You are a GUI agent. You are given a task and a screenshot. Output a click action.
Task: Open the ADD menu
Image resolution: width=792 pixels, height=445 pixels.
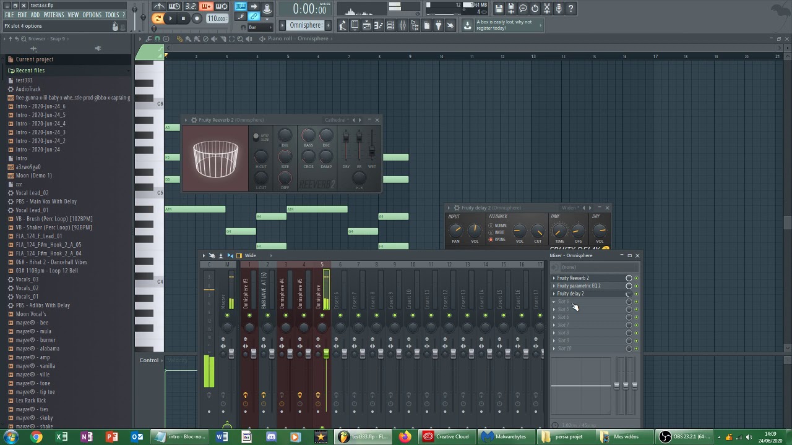point(35,15)
